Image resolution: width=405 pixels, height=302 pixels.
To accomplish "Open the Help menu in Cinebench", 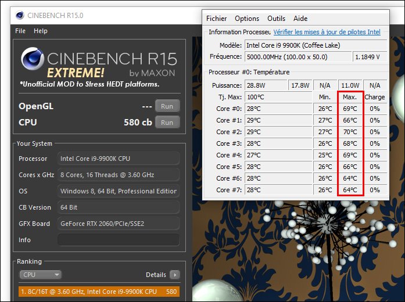I will (x=41, y=31).
